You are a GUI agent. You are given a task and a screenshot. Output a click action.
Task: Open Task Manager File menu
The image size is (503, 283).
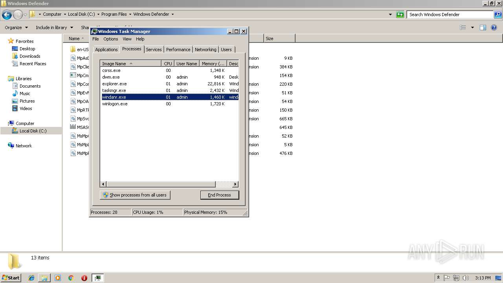95,39
